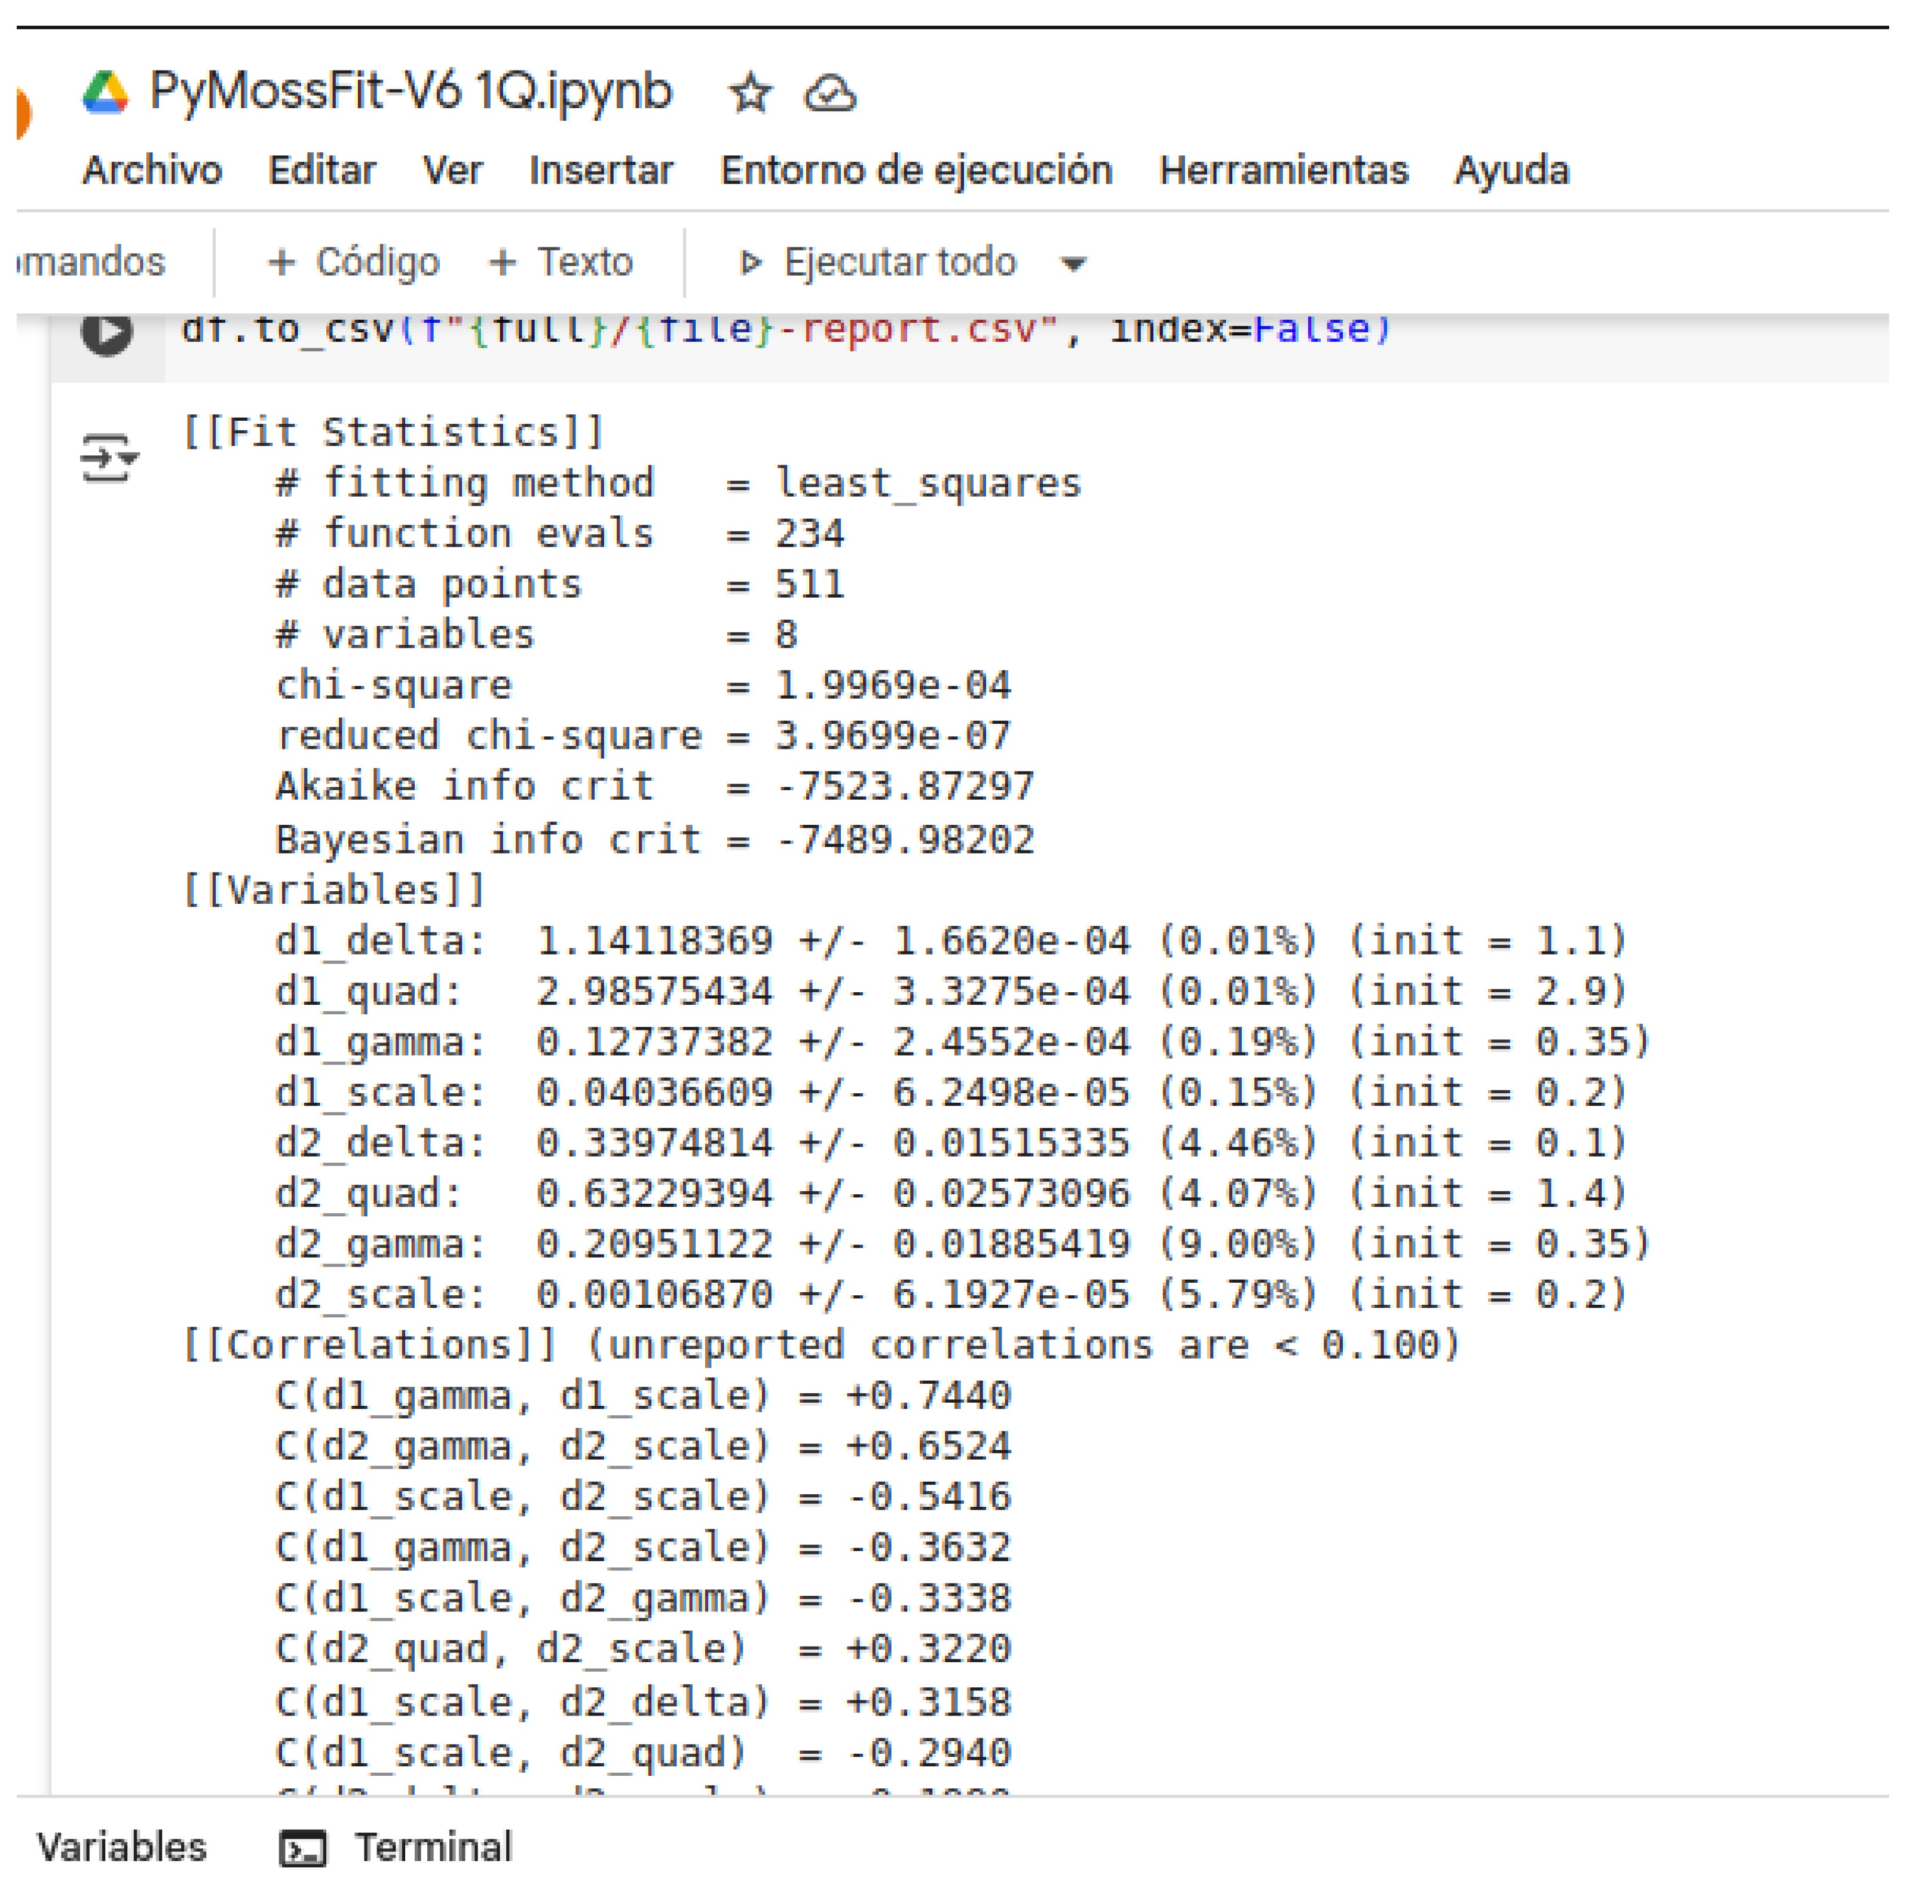The height and width of the screenshot is (1878, 1922).
Task: Open the Ver menu
Action: pos(452,170)
